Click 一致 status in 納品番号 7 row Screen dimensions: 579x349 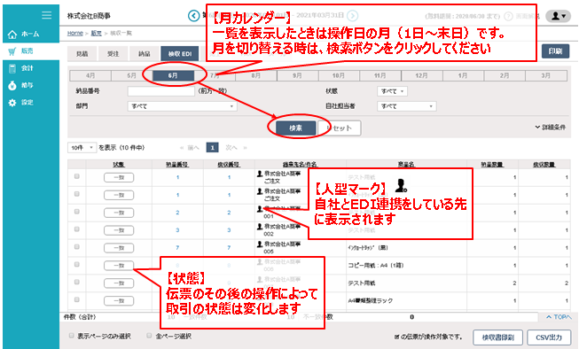click(119, 248)
